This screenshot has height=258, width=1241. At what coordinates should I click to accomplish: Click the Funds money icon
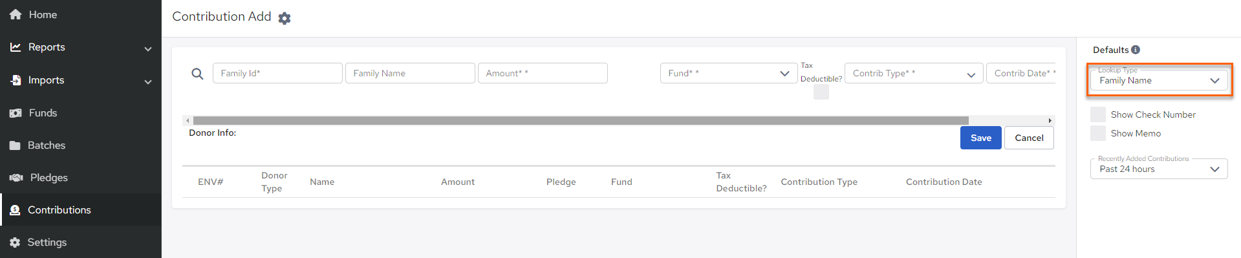16,113
